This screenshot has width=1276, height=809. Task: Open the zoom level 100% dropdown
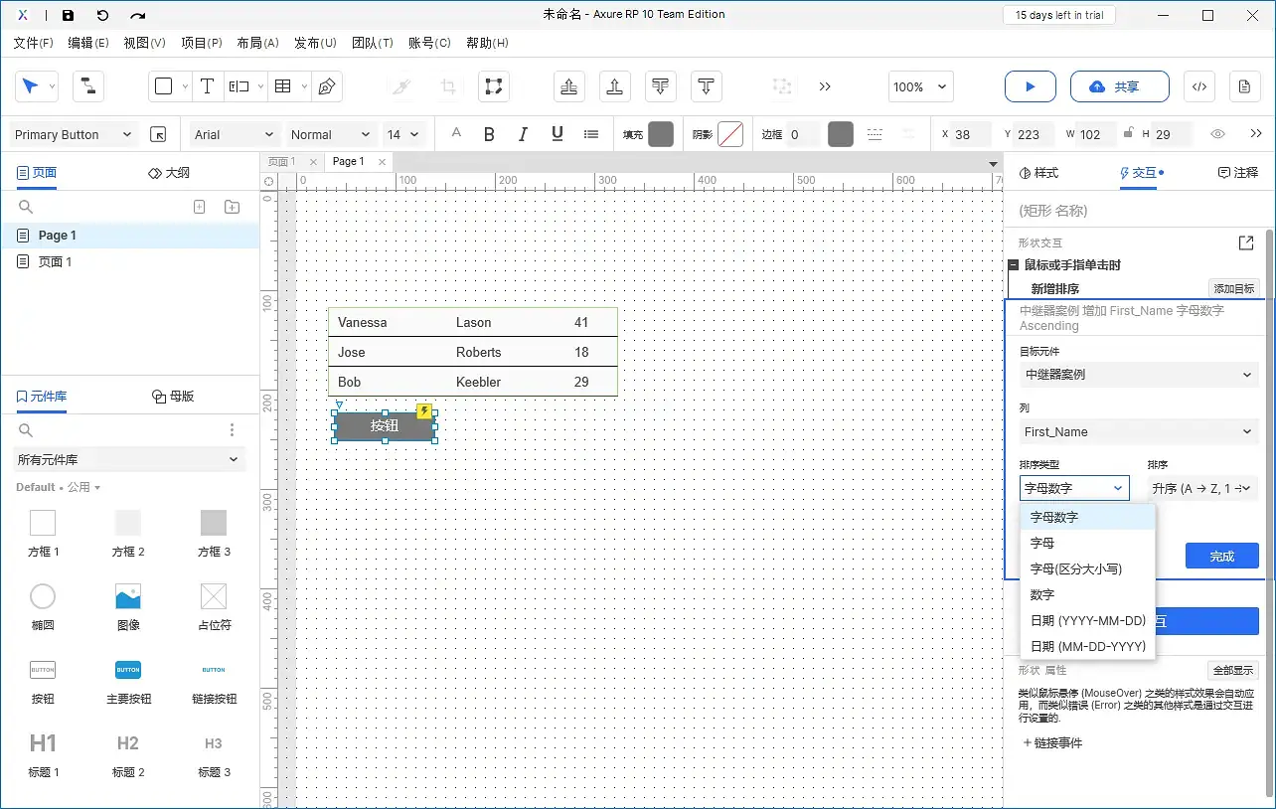coord(921,86)
